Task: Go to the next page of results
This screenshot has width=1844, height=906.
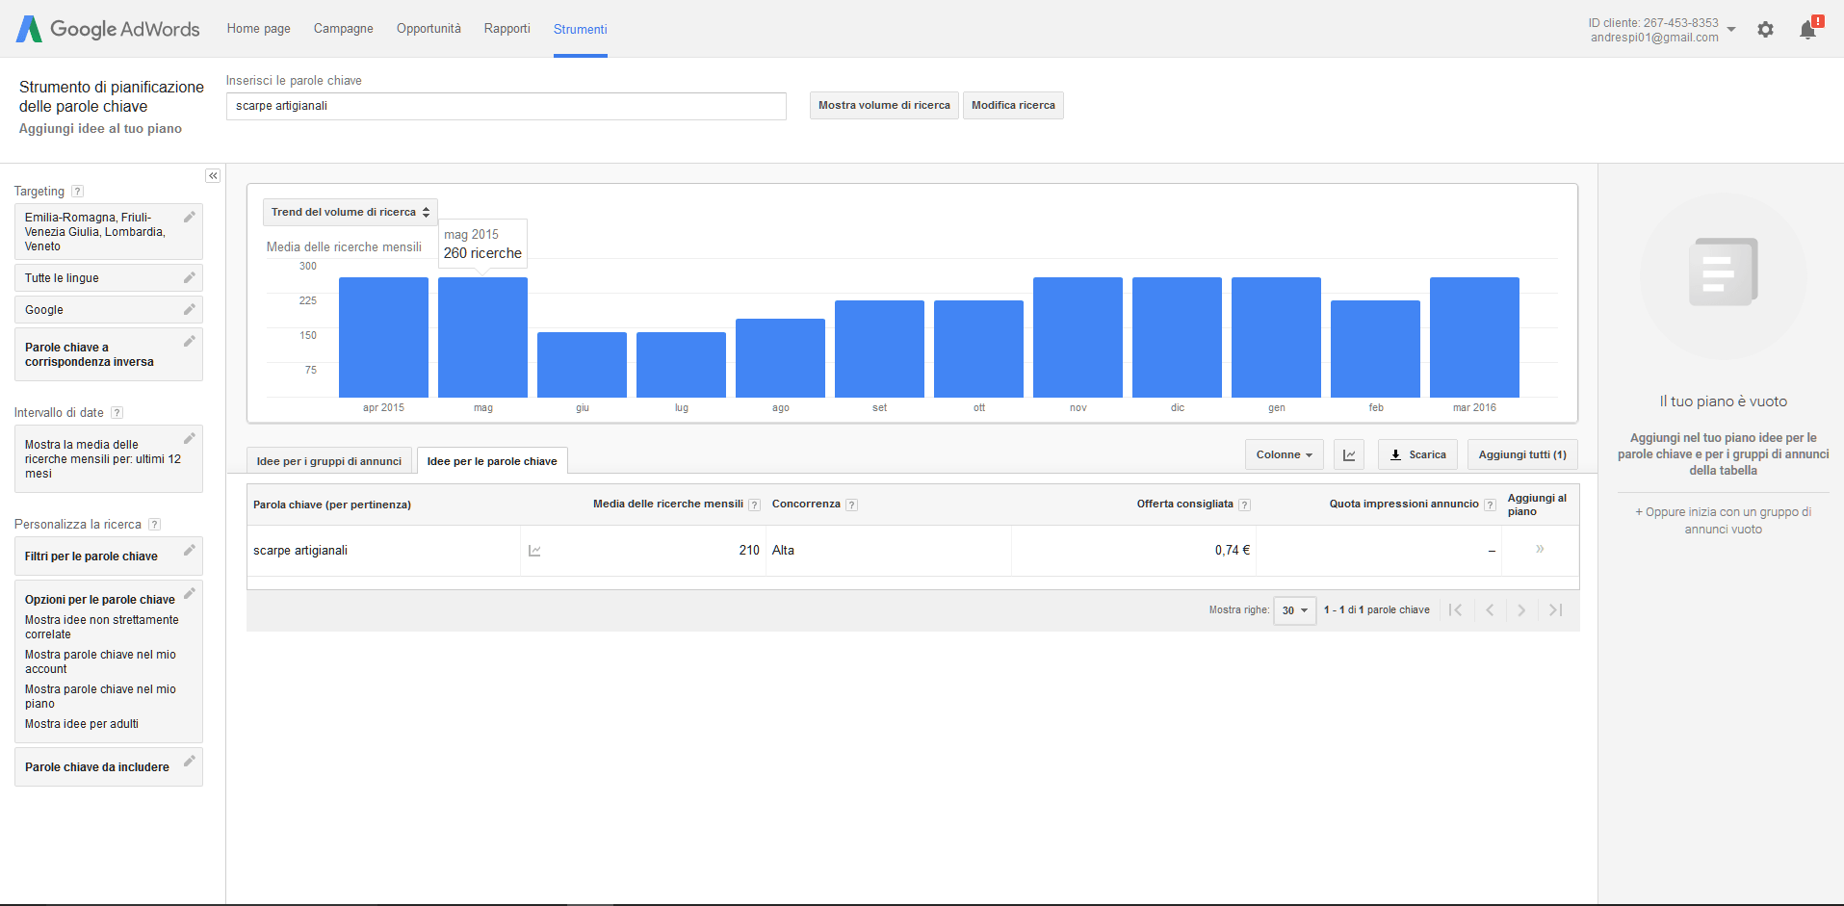Action: coord(1521,609)
